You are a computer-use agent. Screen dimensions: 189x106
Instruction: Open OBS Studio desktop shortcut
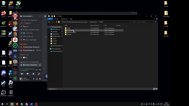4,93
